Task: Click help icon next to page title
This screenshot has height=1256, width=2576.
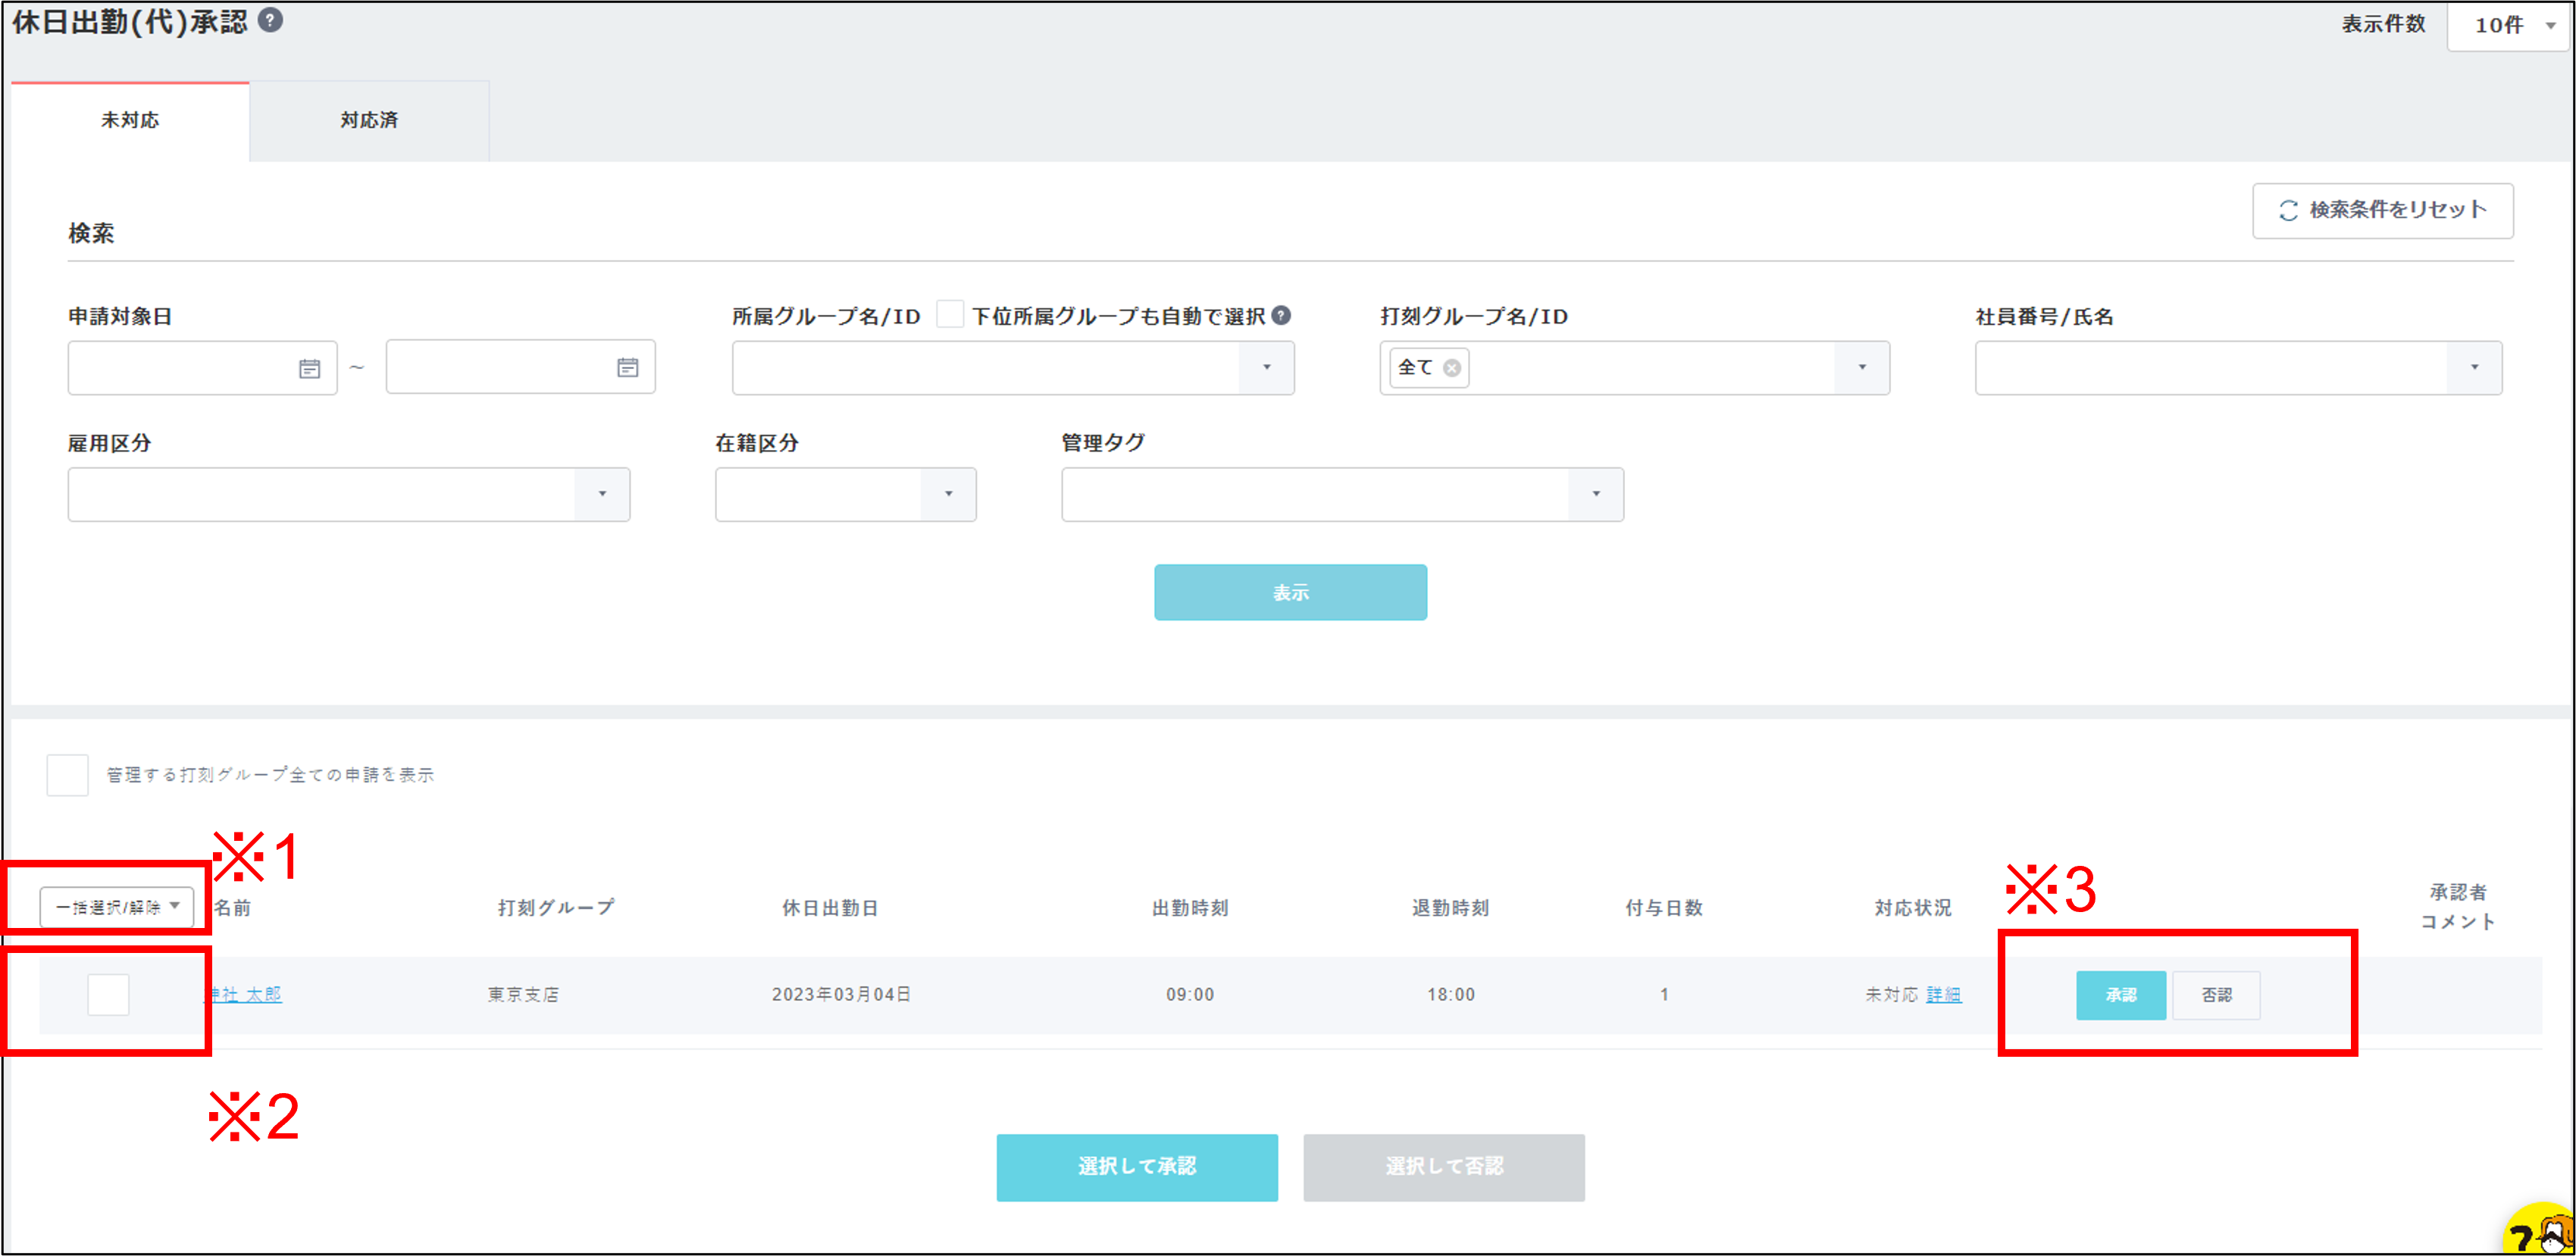Action: pyautogui.click(x=270, y=20)
